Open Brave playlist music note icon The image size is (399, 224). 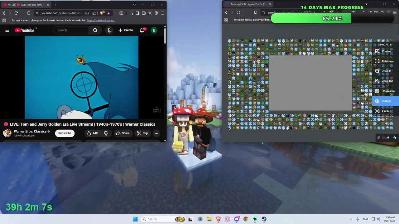[x=131, y=13]
